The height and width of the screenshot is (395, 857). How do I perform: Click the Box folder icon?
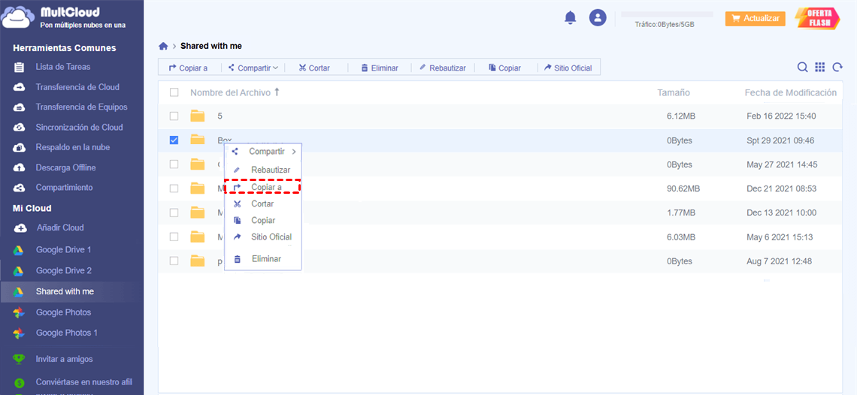point(197,140)
